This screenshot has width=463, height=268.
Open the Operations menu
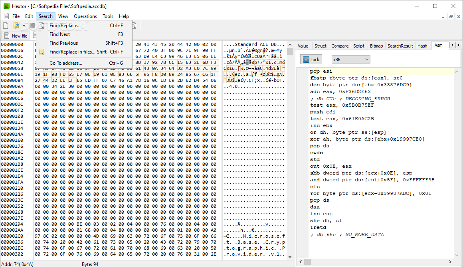pos(85,16)
